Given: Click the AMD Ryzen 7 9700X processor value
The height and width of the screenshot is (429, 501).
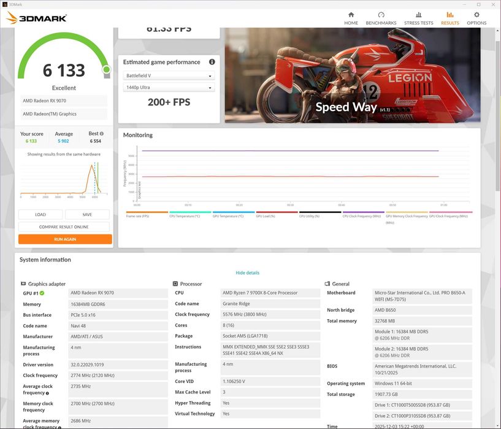Looking at the screenshot, I should click(x=270, y=293).
